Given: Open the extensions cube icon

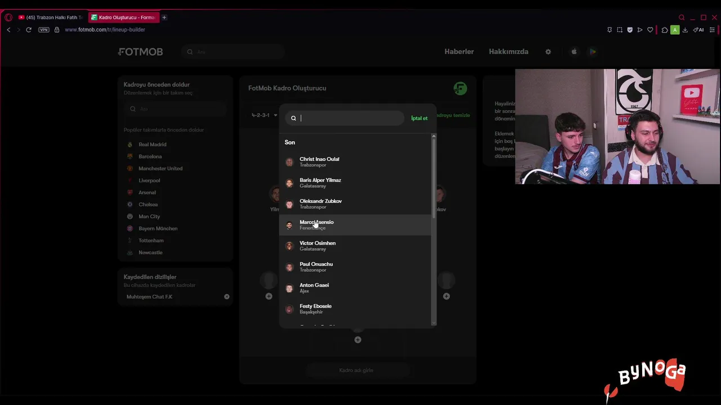Looking at the screenshot, I should click(x=665, y=30).
